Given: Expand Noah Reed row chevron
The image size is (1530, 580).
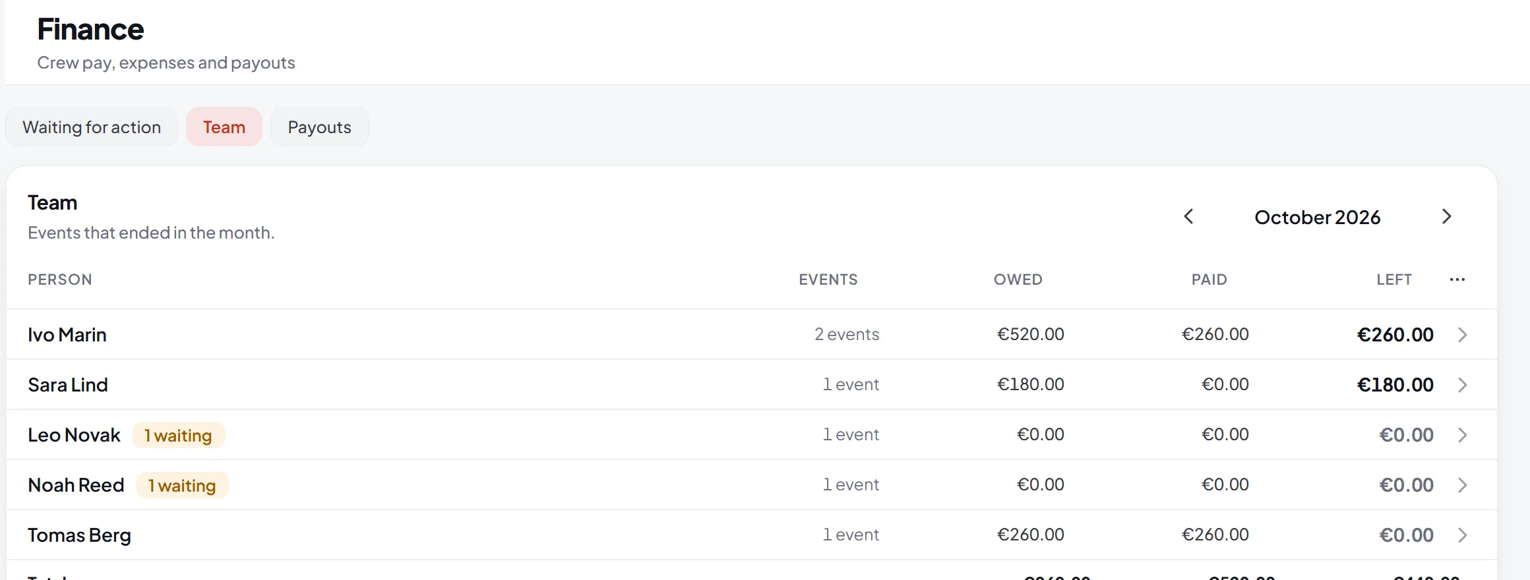Looking at the screenshot, I should point(1462,485).
